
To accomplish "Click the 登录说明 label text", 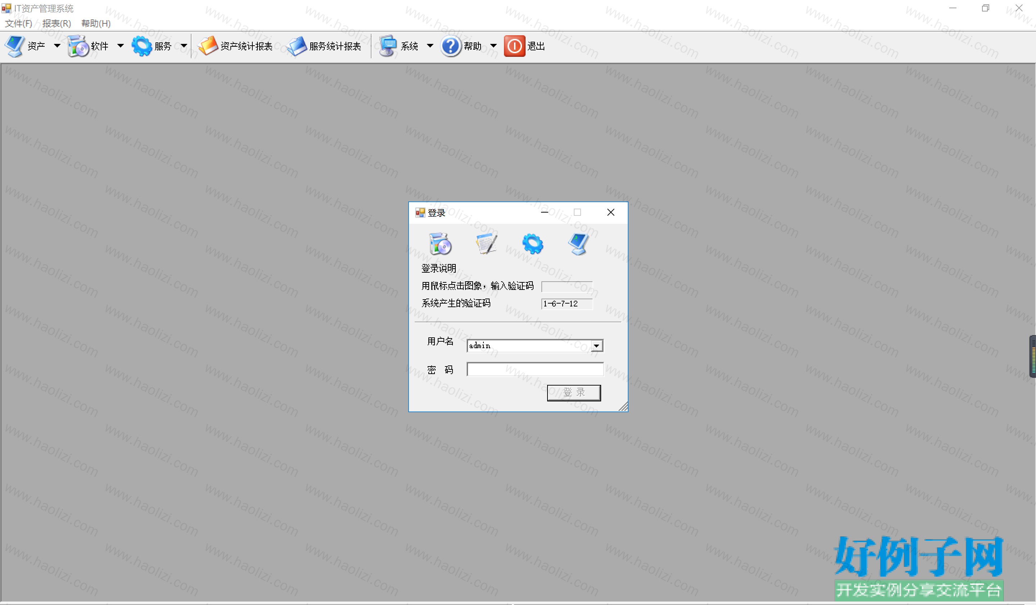I will (x=439, y=268).
